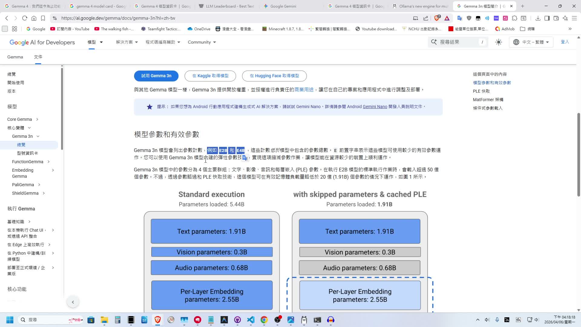Select the 文件 tab

tap(38, 57)
